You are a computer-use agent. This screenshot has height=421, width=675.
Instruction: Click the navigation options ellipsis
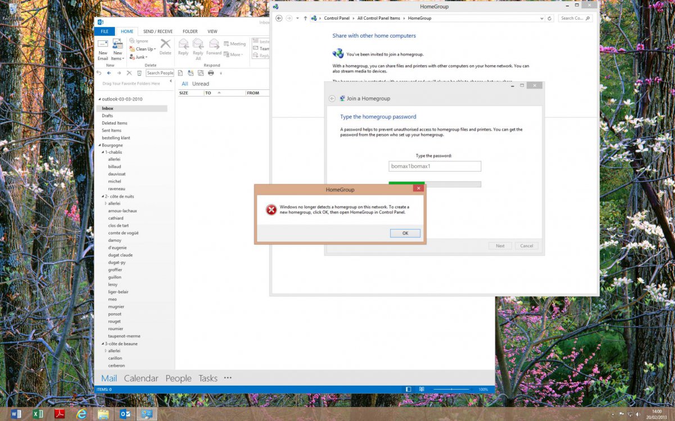[x=228, y=378]
